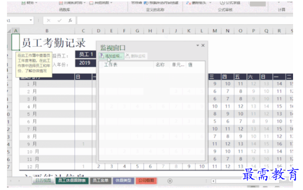Click inside the formula bar input
Image resolution: width=303 pixels, height=190 pixels.
pyautogui.click(x=185, y=20)
